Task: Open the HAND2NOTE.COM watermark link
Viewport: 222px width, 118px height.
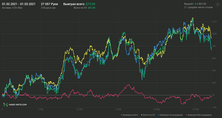Action: tap(17, 105)
